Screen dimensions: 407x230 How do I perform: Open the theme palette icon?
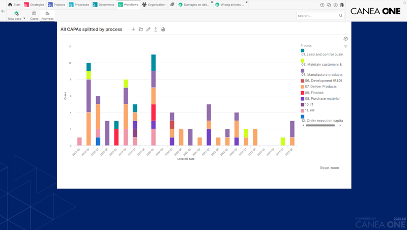(x=329, y=5)
